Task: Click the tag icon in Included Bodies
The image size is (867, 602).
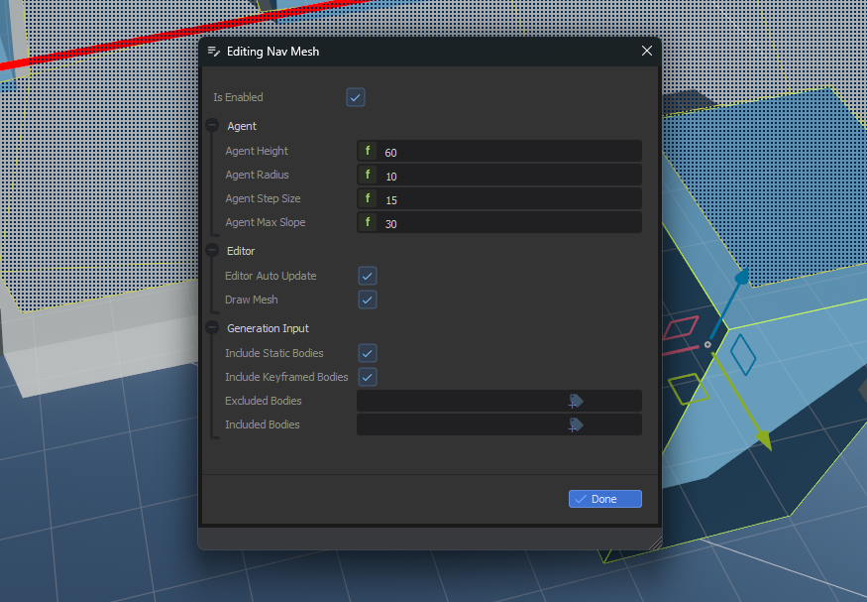Action: (x=575, y=424)
